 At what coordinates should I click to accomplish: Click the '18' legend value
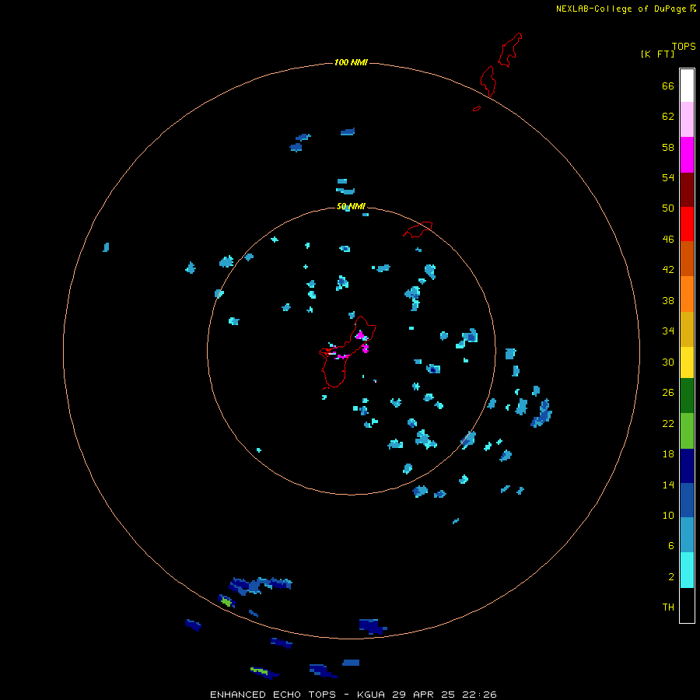pyautogui.click(x=668, y=454)
